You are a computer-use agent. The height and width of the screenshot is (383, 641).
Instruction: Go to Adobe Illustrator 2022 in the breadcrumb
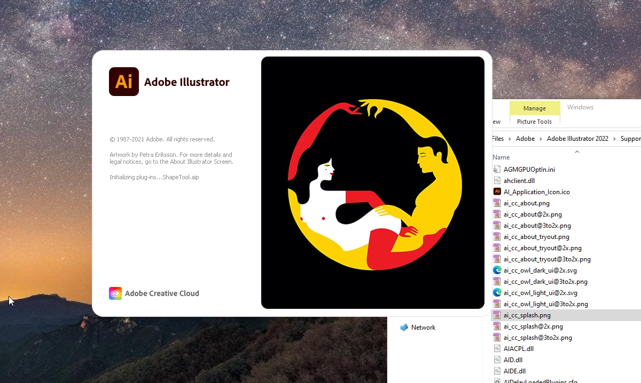[577, 139]
